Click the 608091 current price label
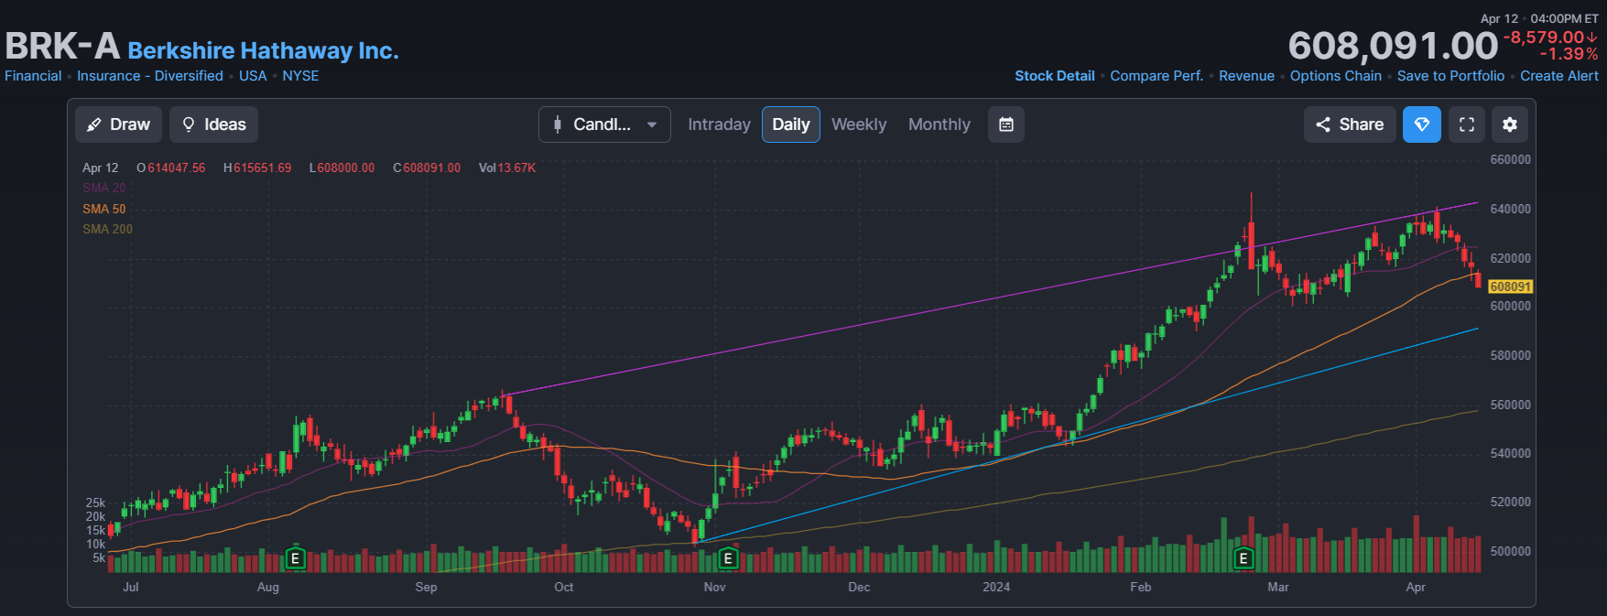 coord(1510,286)
